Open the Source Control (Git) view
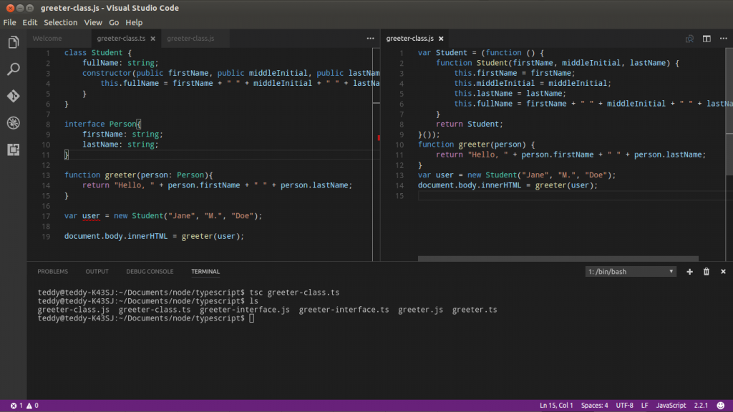Viewport: 733px width, 412px height. 13,96
